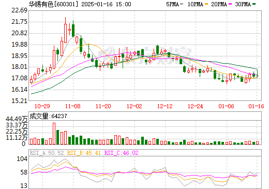
Task: Click the orange 10PMA legend color dash
Action: pos(206,4)
